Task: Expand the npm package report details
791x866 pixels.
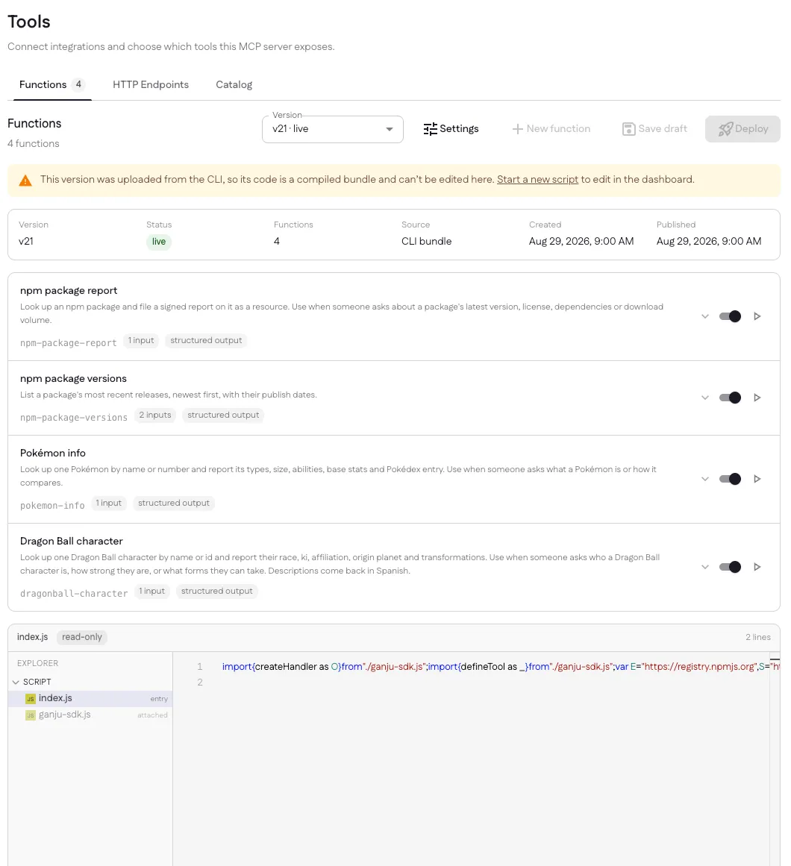Action: point(705,316)
